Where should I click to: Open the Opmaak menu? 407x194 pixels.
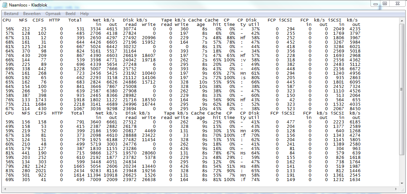[x=53, y=14]
